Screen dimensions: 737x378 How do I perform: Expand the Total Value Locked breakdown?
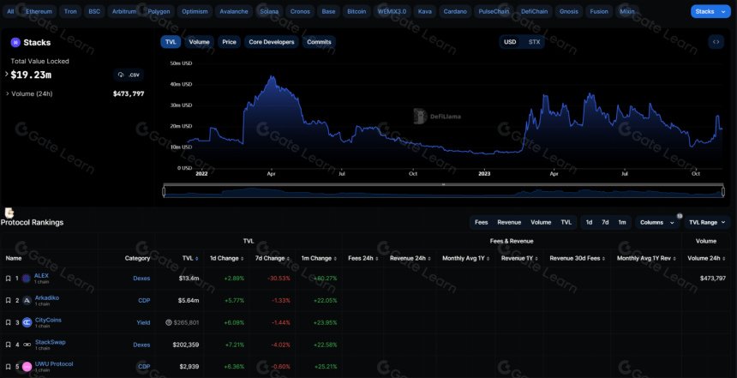pos(7,75)
